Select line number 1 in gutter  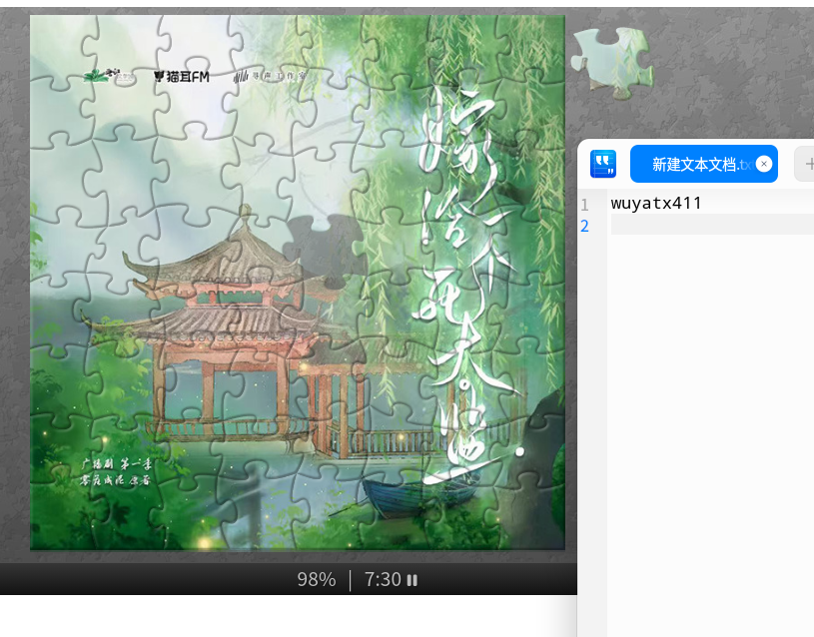pos(584,204)
